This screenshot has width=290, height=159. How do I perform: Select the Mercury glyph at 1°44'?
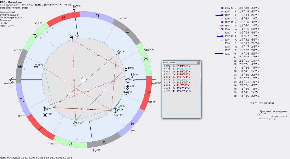pyautogui.click(x=132, y=75)
